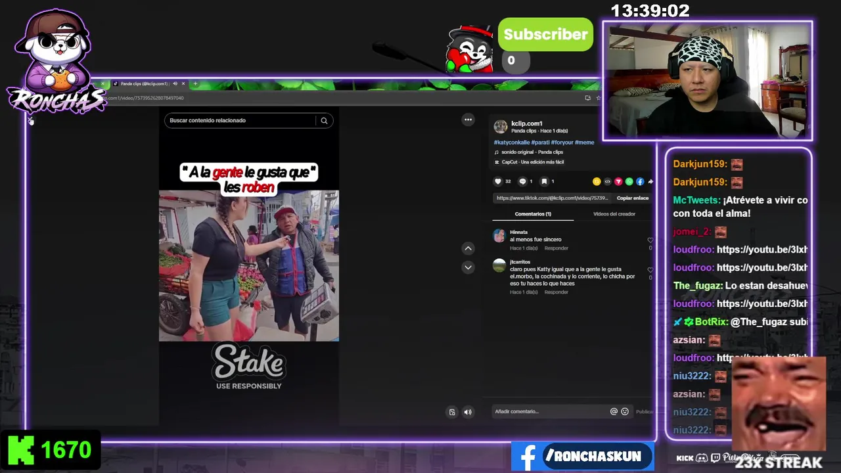The width and height of the screenshot is (841, 473).
Task: Go to previous video with up arrow
Action: [468, 248]
